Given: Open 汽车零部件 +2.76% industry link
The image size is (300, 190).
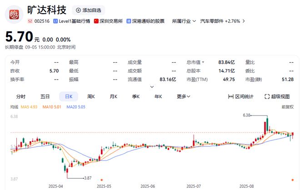Looking at the screenshot, I should pos(220,21).
